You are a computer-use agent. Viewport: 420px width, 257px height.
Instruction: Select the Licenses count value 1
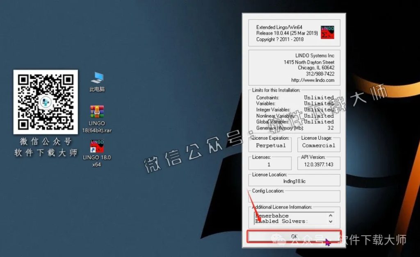[x=269, y=164]
